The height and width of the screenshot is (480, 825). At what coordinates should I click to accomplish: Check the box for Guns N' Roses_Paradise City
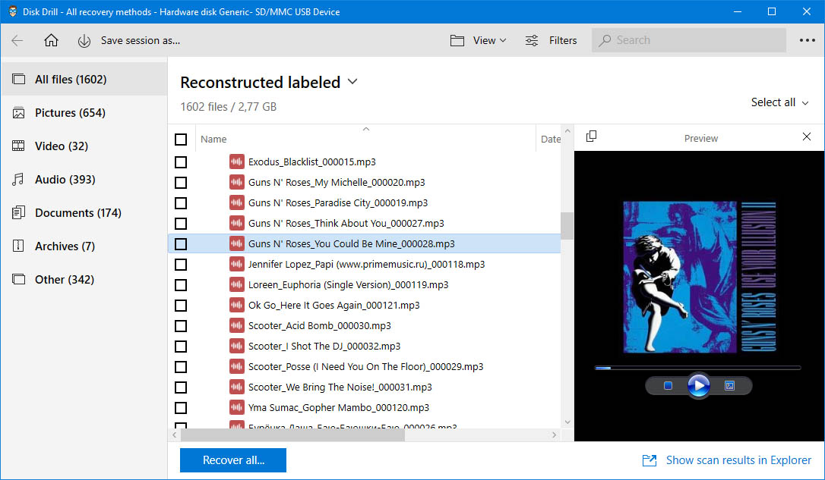pos(181,202)
